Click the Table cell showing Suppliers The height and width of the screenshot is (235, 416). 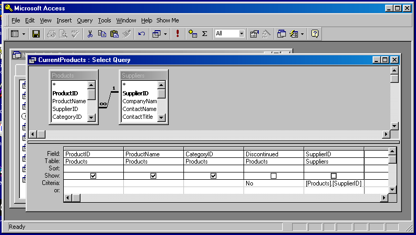334,162
